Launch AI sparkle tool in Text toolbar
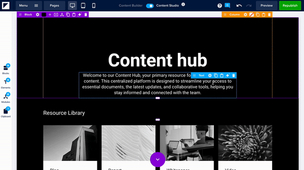Screen dimensions: 304x170 (228, 76)
